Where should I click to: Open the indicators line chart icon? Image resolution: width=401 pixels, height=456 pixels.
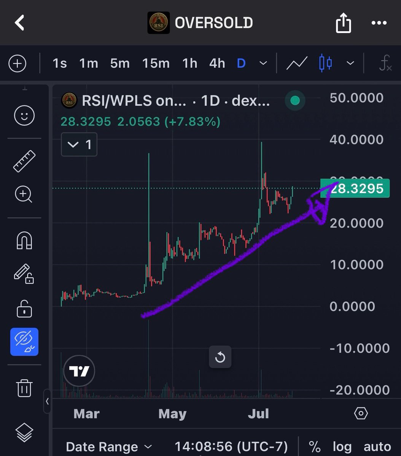297,63
